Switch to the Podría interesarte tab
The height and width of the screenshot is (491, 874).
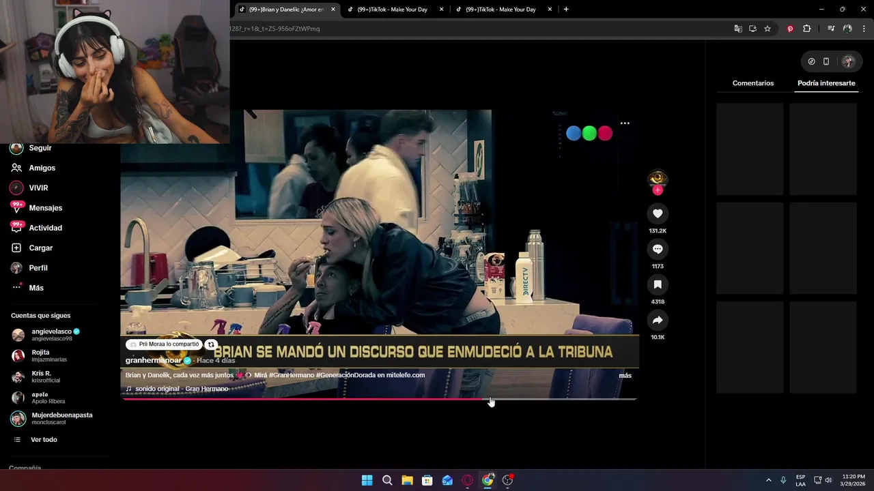tap(826, 83)
